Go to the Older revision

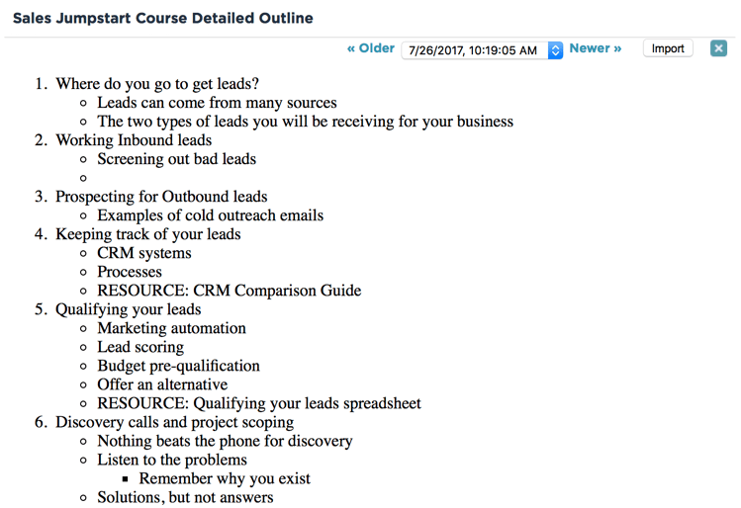click(x=370, y=48)
